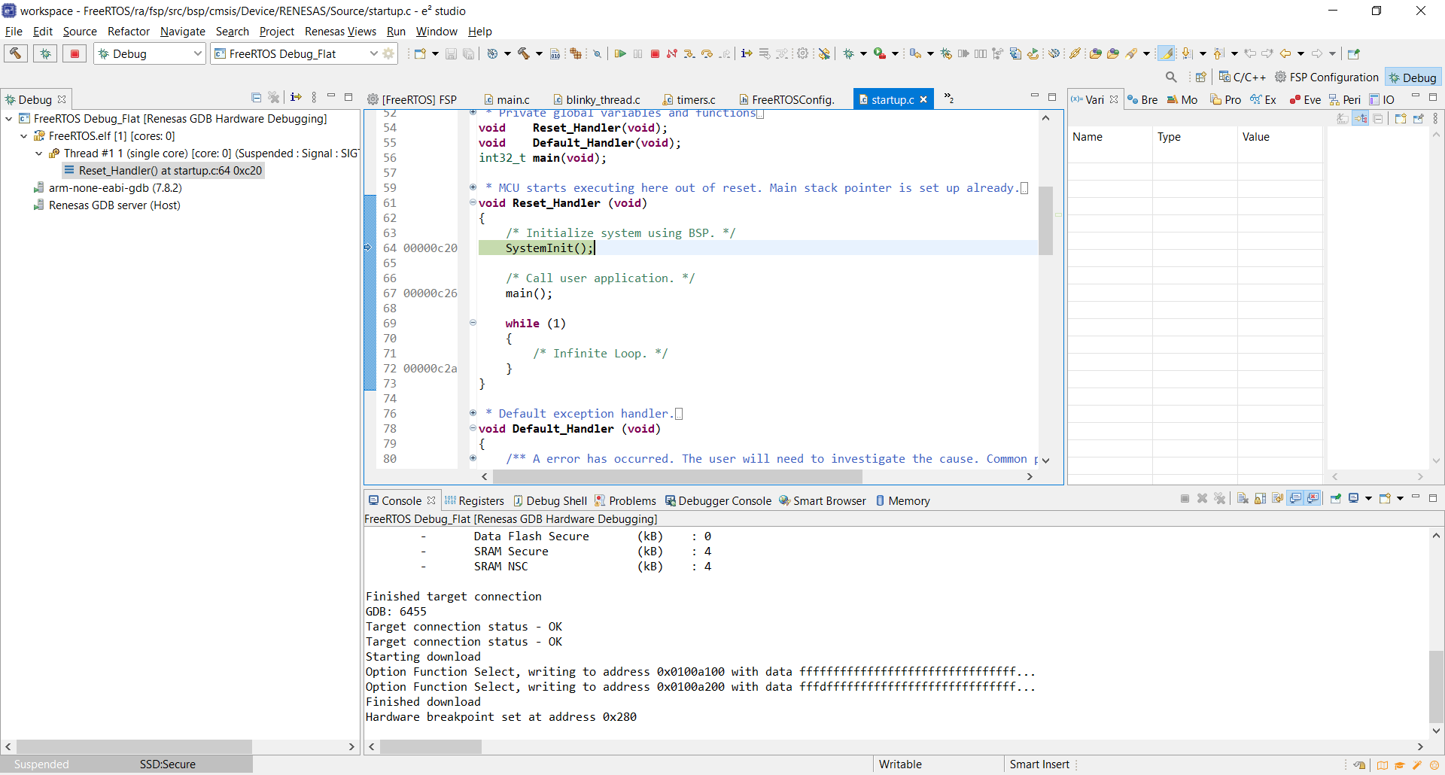Open the Problems tab
The height and width of the screenshot is (775, 1445).
625,500
